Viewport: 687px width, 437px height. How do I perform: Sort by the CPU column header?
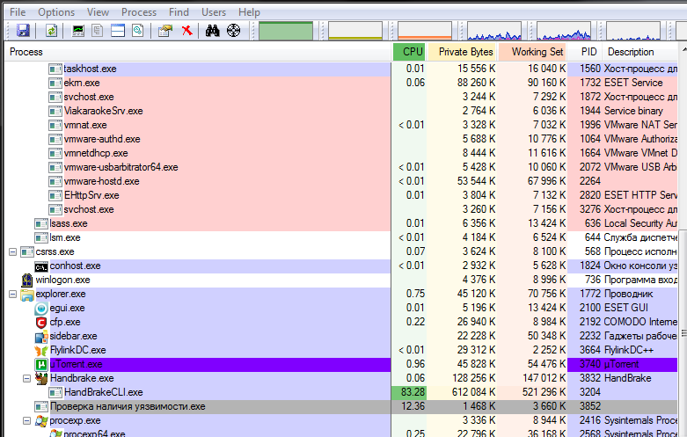pyautogui.click(x=412, y=52)
